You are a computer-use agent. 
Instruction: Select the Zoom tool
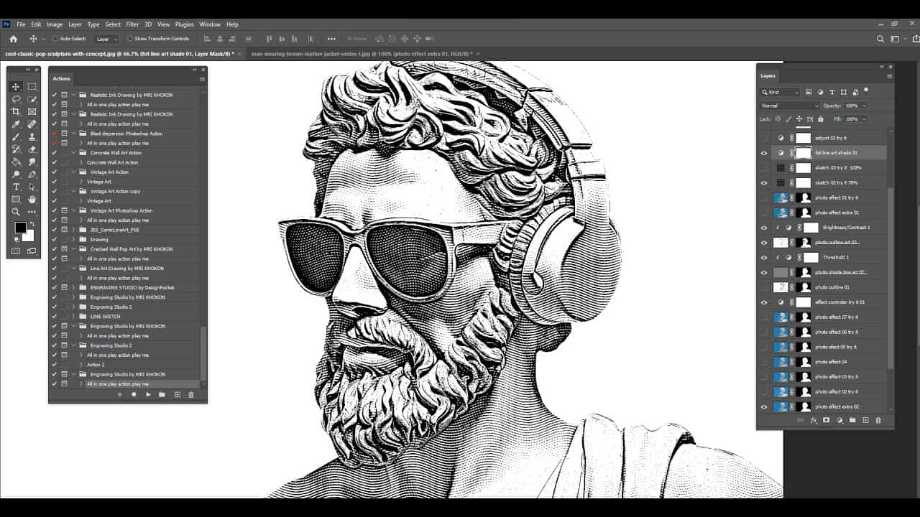[x=16, y=213]
